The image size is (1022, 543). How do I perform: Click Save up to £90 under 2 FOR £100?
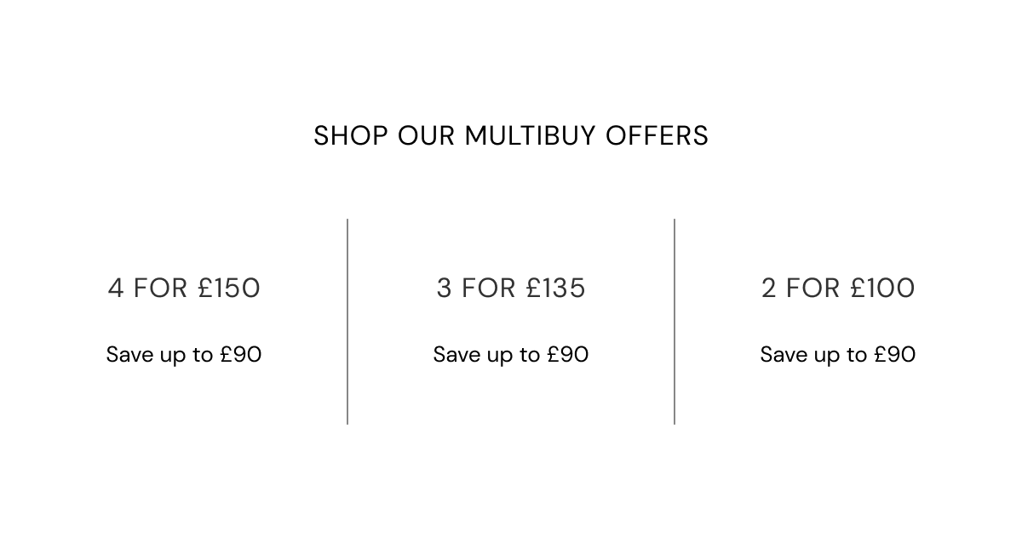click(x=838, y=354)
